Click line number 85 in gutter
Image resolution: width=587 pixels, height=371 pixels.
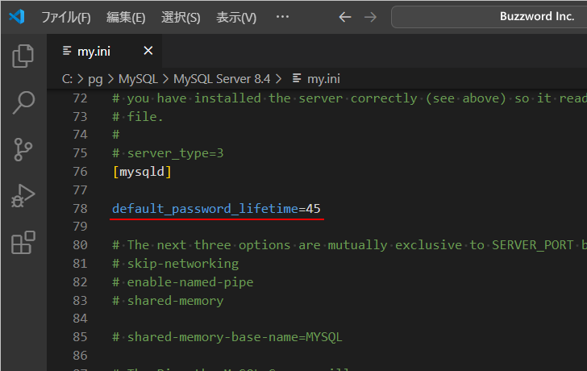point(80,337)
